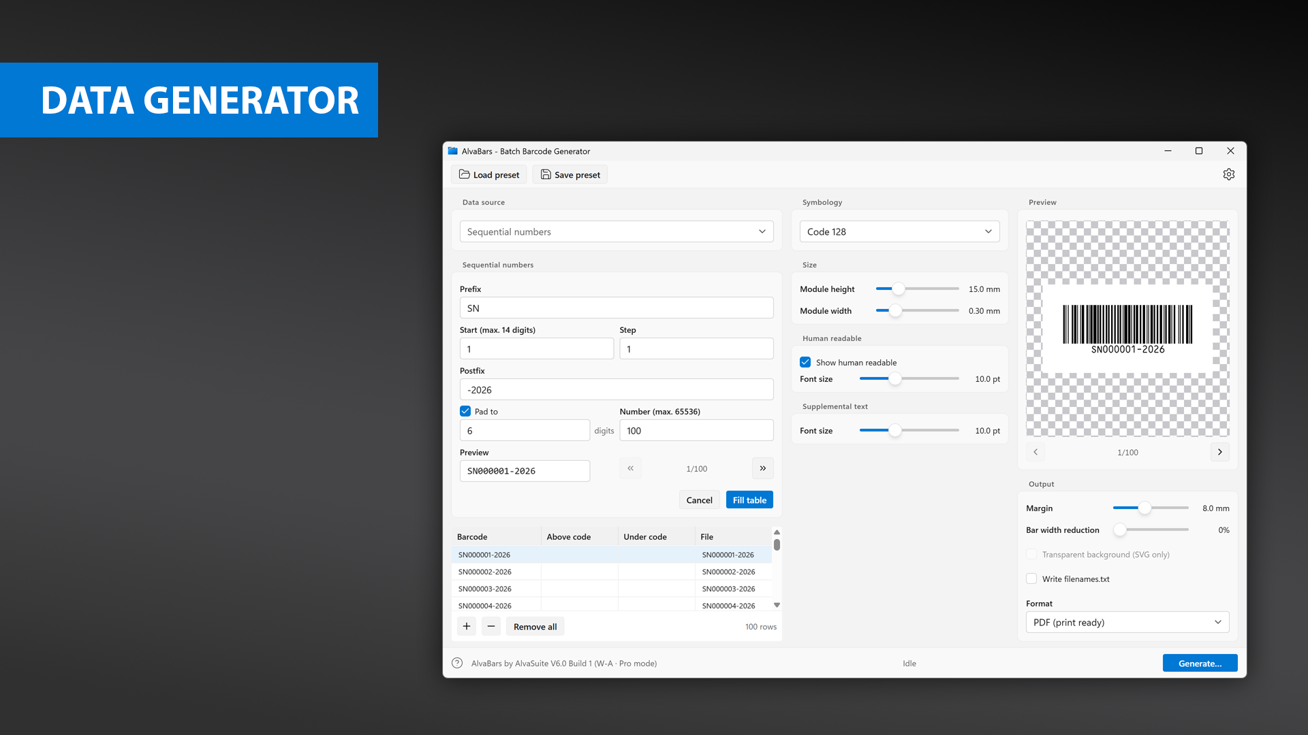Screen dimensions: 1308x735
Task: Go to next sequential preview item
Action: [x=762, y=468]
